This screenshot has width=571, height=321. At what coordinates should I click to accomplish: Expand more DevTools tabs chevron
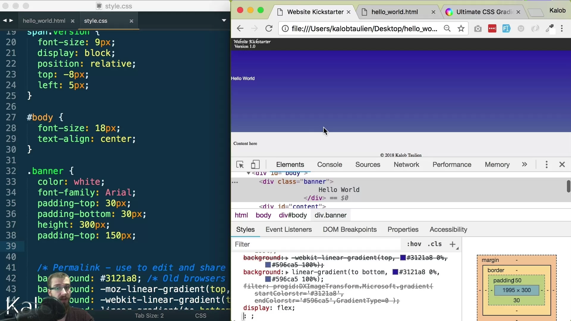click(524, 165)
